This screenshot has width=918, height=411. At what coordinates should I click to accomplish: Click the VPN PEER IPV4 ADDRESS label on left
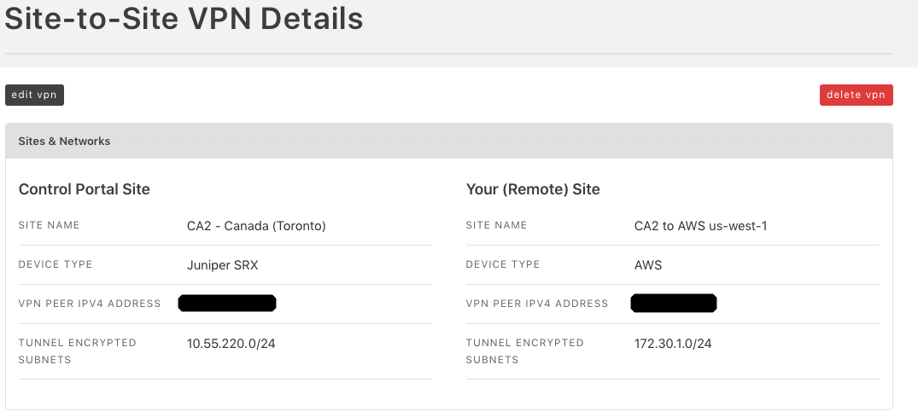tap(90, 304)
